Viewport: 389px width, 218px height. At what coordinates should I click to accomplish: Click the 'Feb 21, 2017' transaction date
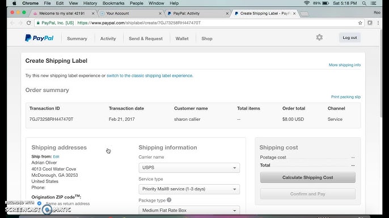pyautogui.click(x=122, y=119)
